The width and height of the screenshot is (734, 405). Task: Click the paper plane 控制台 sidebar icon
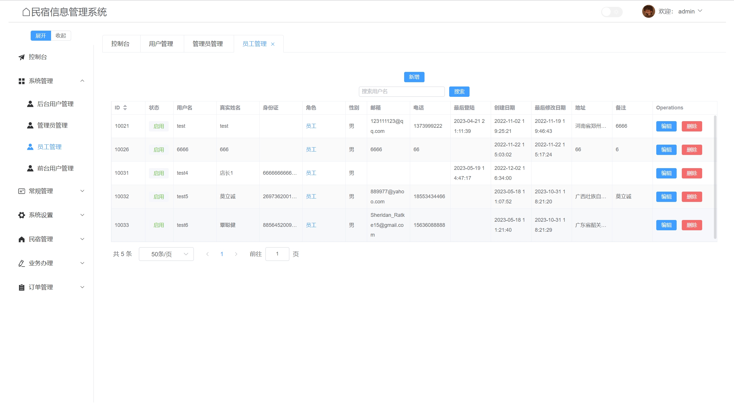(22, 57)
